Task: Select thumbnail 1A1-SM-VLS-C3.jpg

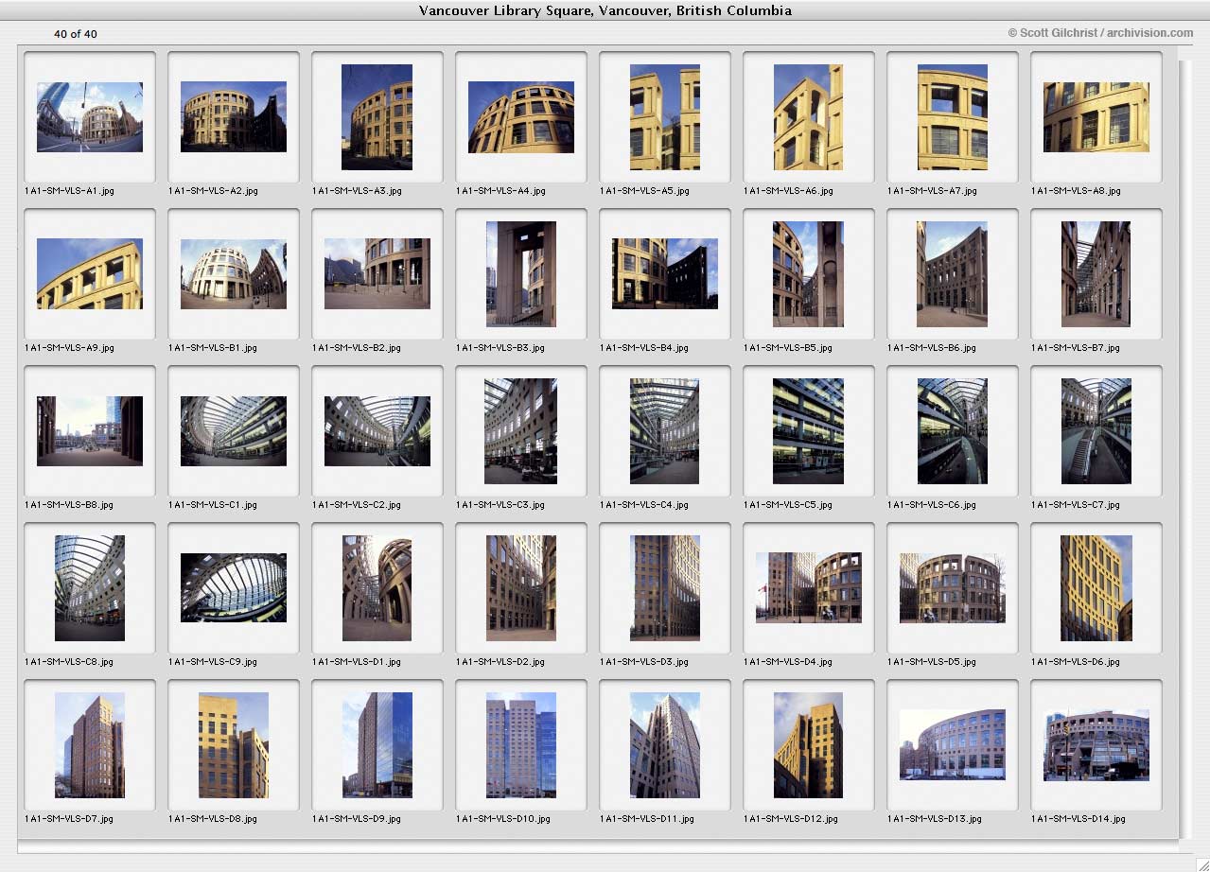Action: click(x=521, y=431)
